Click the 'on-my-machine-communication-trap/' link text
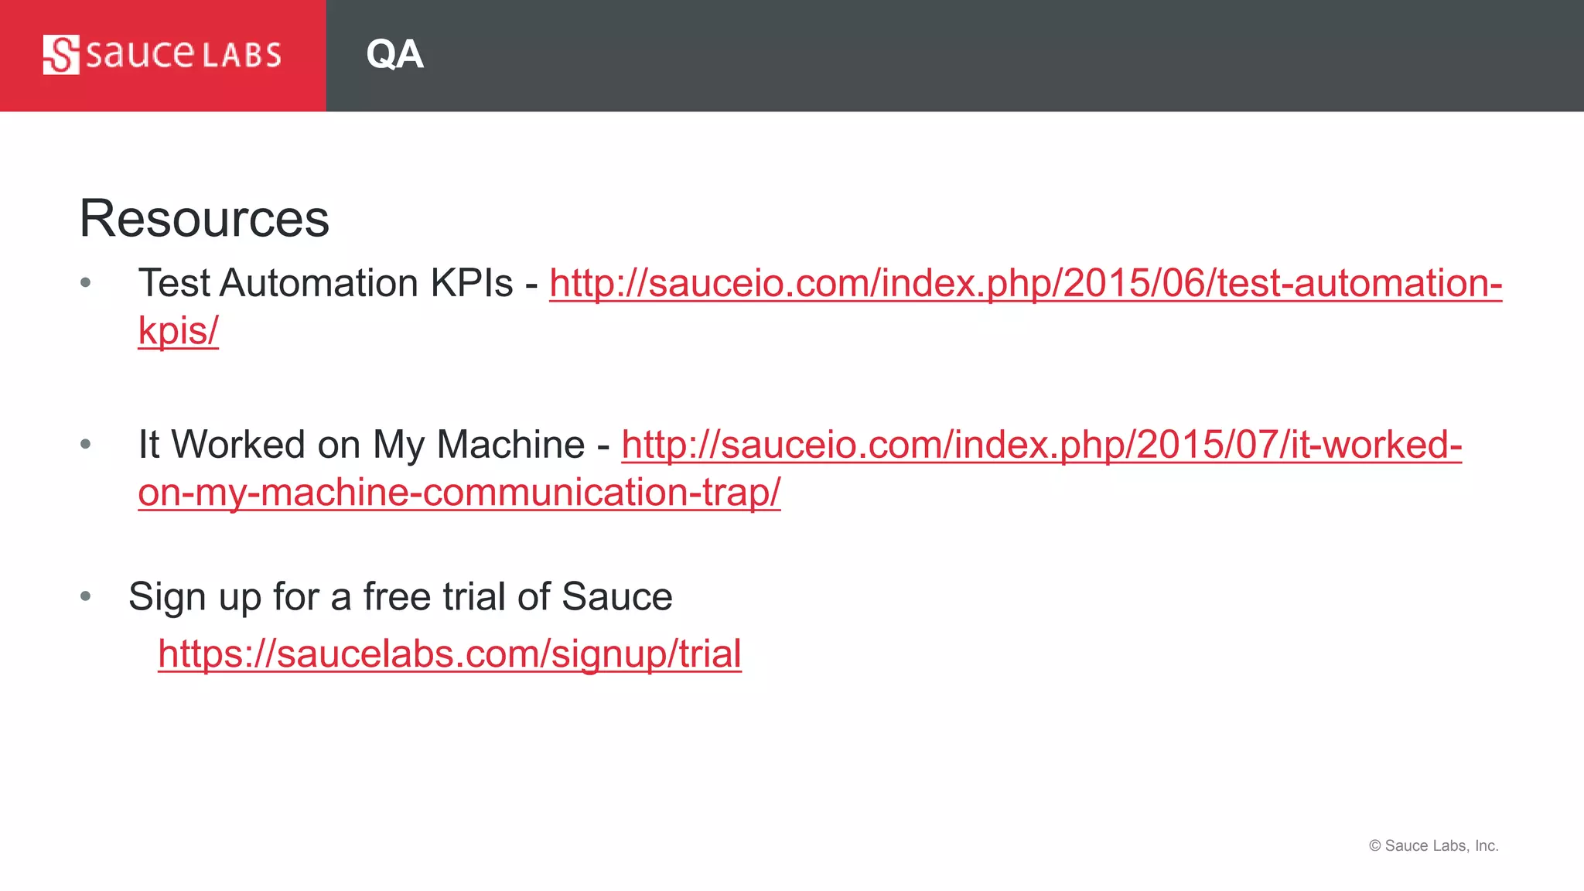The image size is (1584, 891). [459, 493]
